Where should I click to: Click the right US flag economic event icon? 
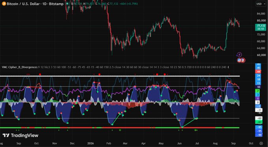[243, 60]
